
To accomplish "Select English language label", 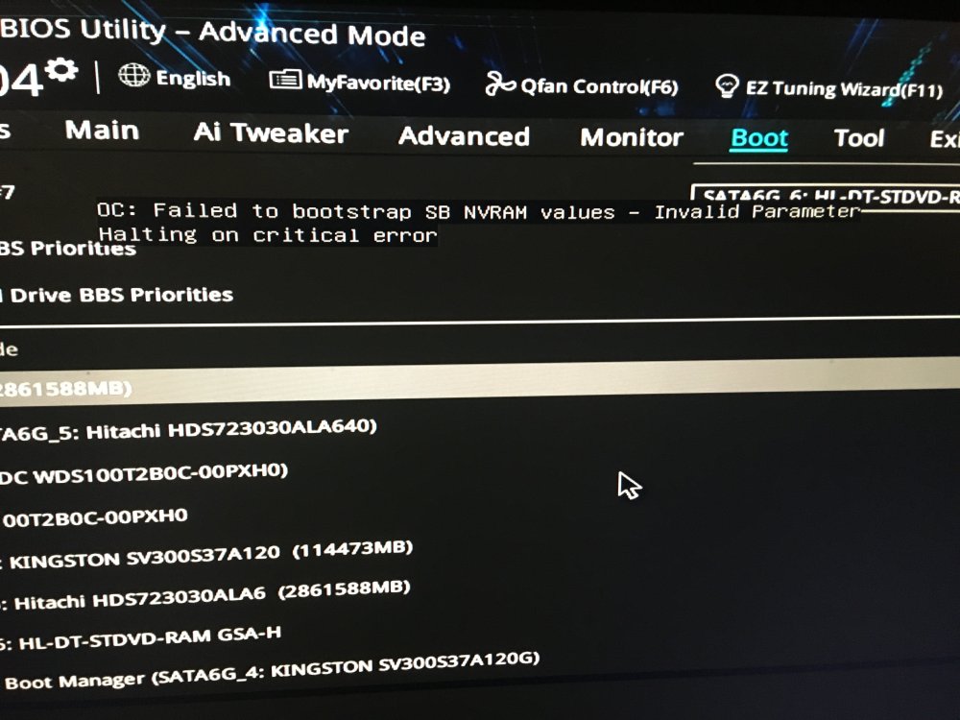I will 193,79.
